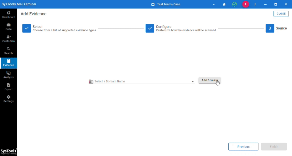The image size is (292, 156).
Task: Open the Case section in sidebar
Action: point(8,27)
